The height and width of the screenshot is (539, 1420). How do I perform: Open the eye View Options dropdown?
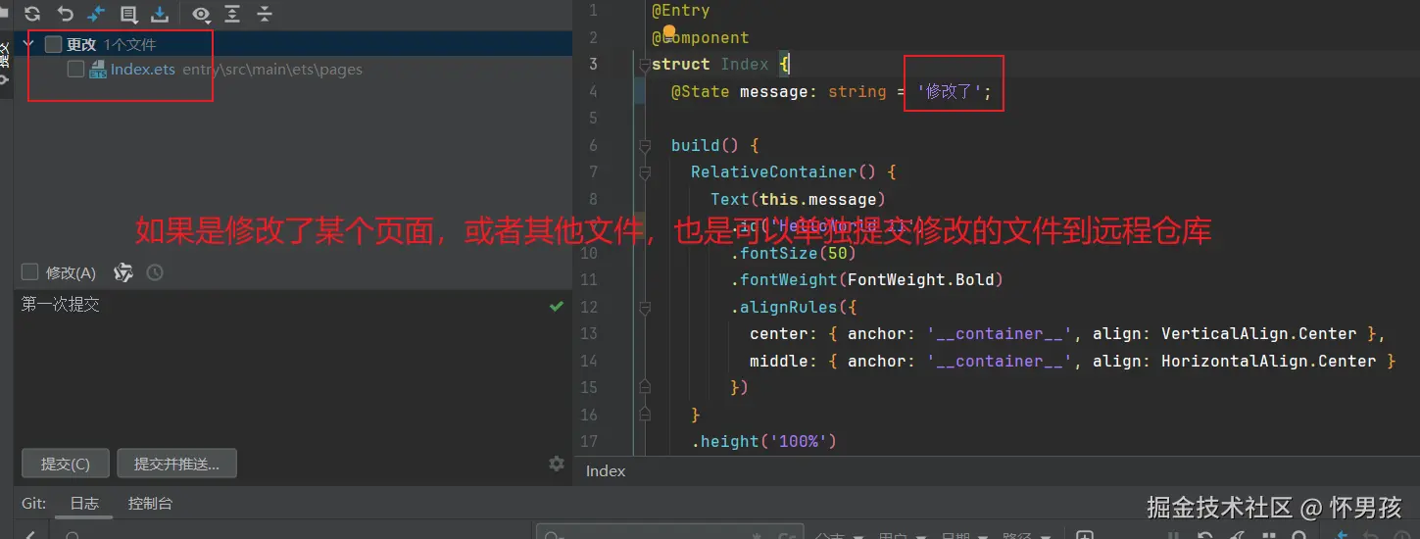tap(201, 14)
